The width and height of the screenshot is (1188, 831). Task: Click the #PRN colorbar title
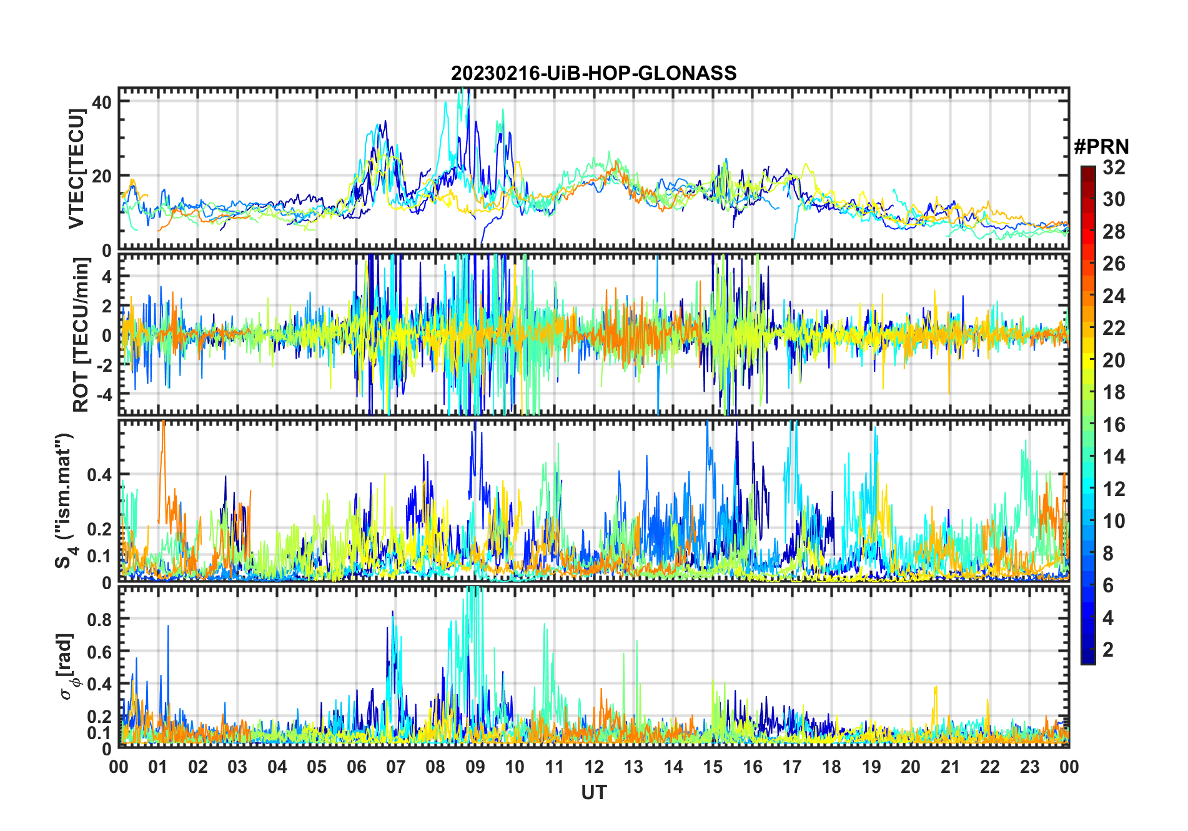coord(1101,147)
